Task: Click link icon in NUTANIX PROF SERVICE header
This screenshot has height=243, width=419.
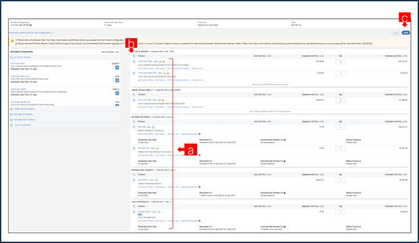Action: click(x=134, y=174)
